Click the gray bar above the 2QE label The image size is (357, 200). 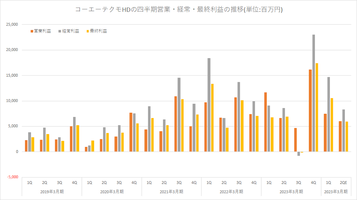(343, 131)
